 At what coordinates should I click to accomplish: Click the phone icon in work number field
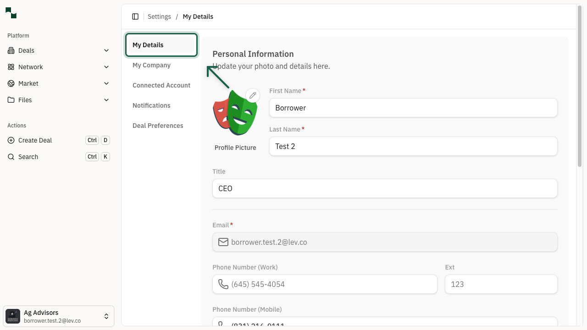pos(223,284)
